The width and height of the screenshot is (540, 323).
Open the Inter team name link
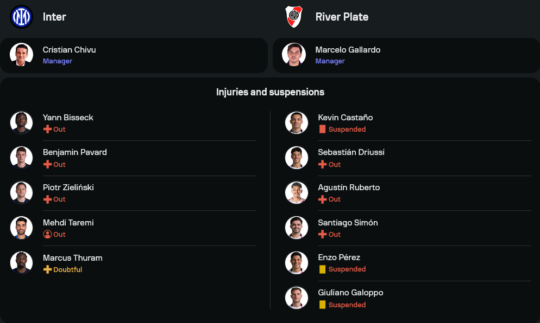pyautogui.click(x=54, y=17)
